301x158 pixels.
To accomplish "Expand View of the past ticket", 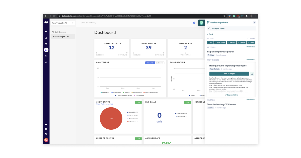I will coord(232,95).
